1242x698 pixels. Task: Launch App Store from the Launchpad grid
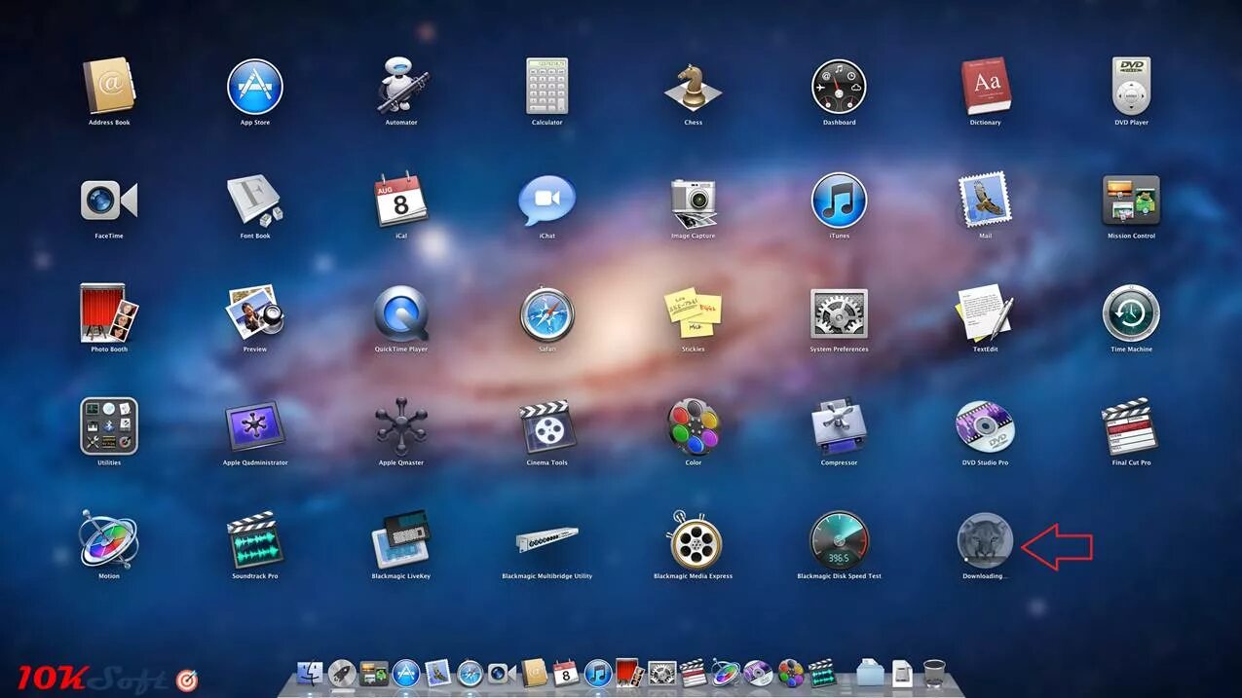pos(255,86)
